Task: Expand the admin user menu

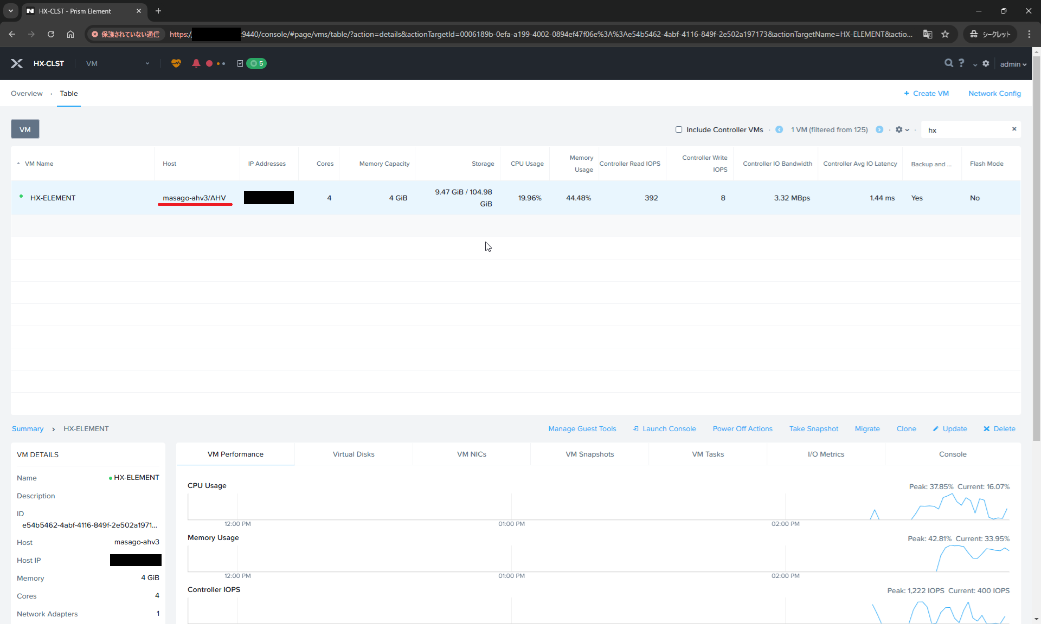Action: tap(1013, 64)
